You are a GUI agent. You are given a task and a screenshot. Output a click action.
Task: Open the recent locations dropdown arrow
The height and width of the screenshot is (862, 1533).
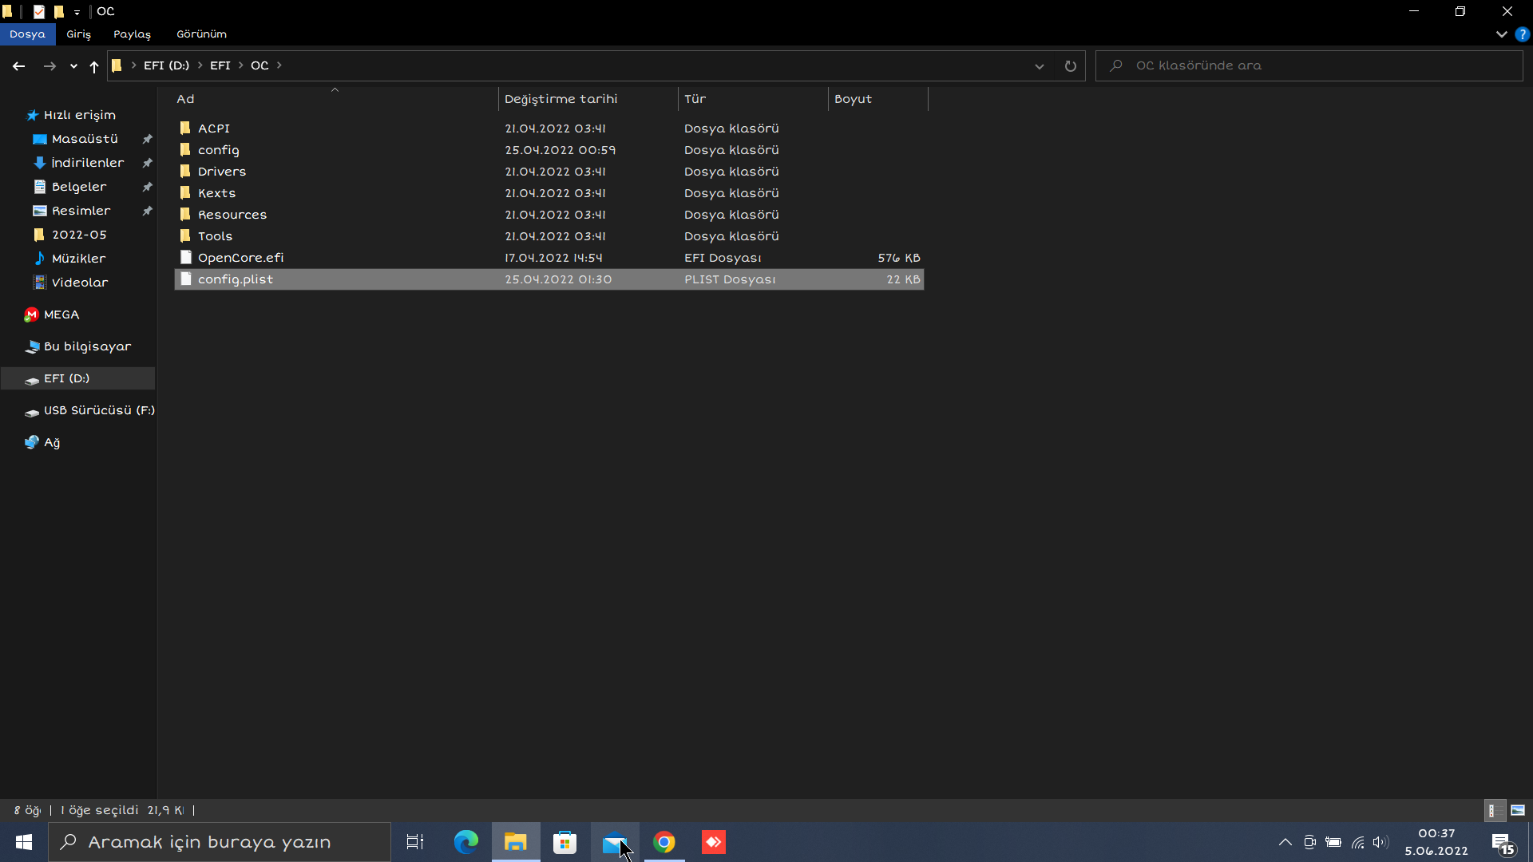pyautogui.click(x=73, y=66)
